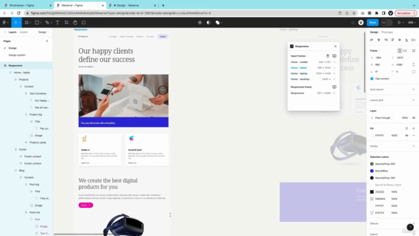The height and width of the screenshot is (236, 419).
Task: Toggle fill visibility eye icon
Action: 407,136
